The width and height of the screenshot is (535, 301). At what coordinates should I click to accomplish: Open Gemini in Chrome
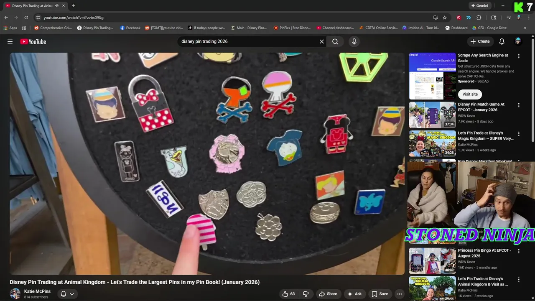pyautogui.click(x=479, y=6)
